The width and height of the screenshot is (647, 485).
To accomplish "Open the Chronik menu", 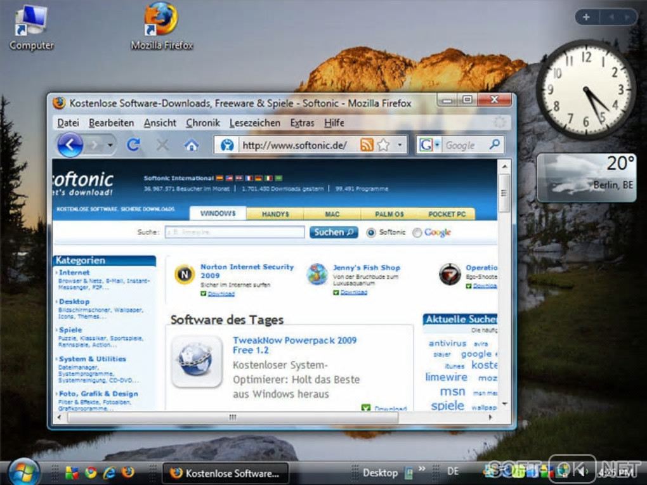I will coord(203,122).
